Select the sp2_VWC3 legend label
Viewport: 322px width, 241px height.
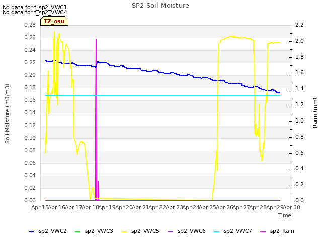click(99, 231)
